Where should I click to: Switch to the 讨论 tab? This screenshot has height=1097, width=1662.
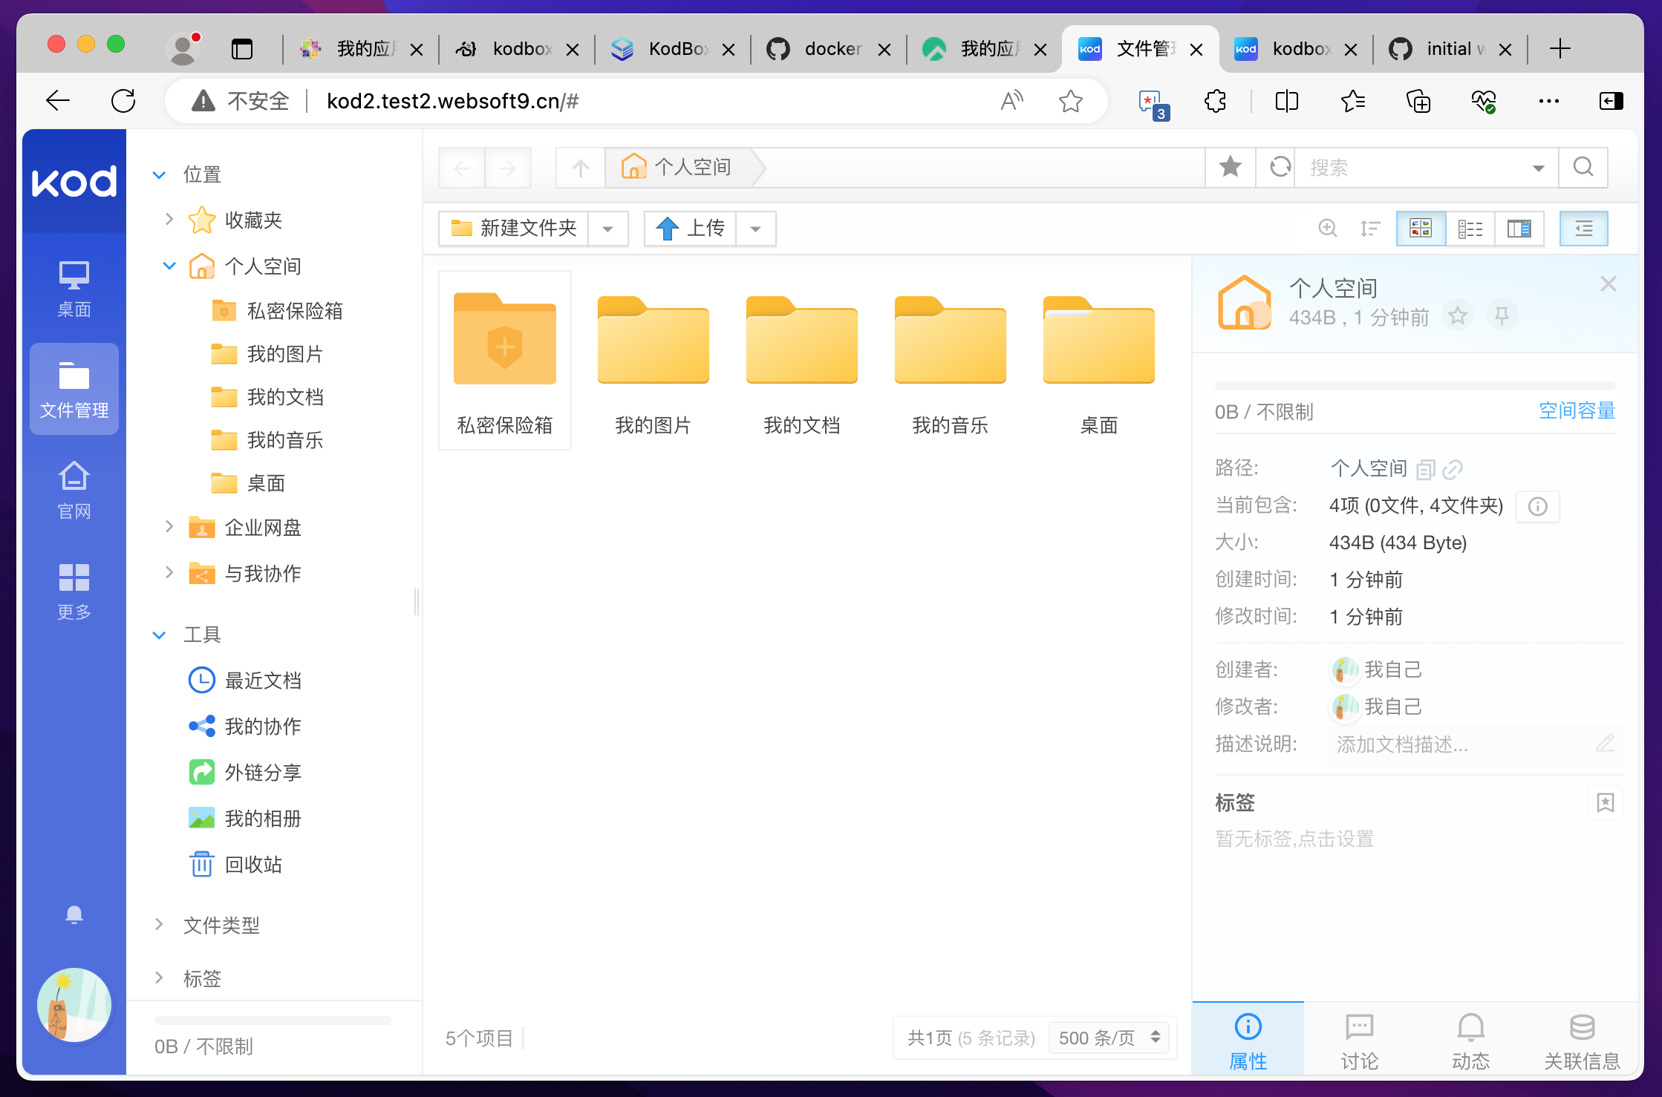pyautogui.click(x=1359, y=1041)
